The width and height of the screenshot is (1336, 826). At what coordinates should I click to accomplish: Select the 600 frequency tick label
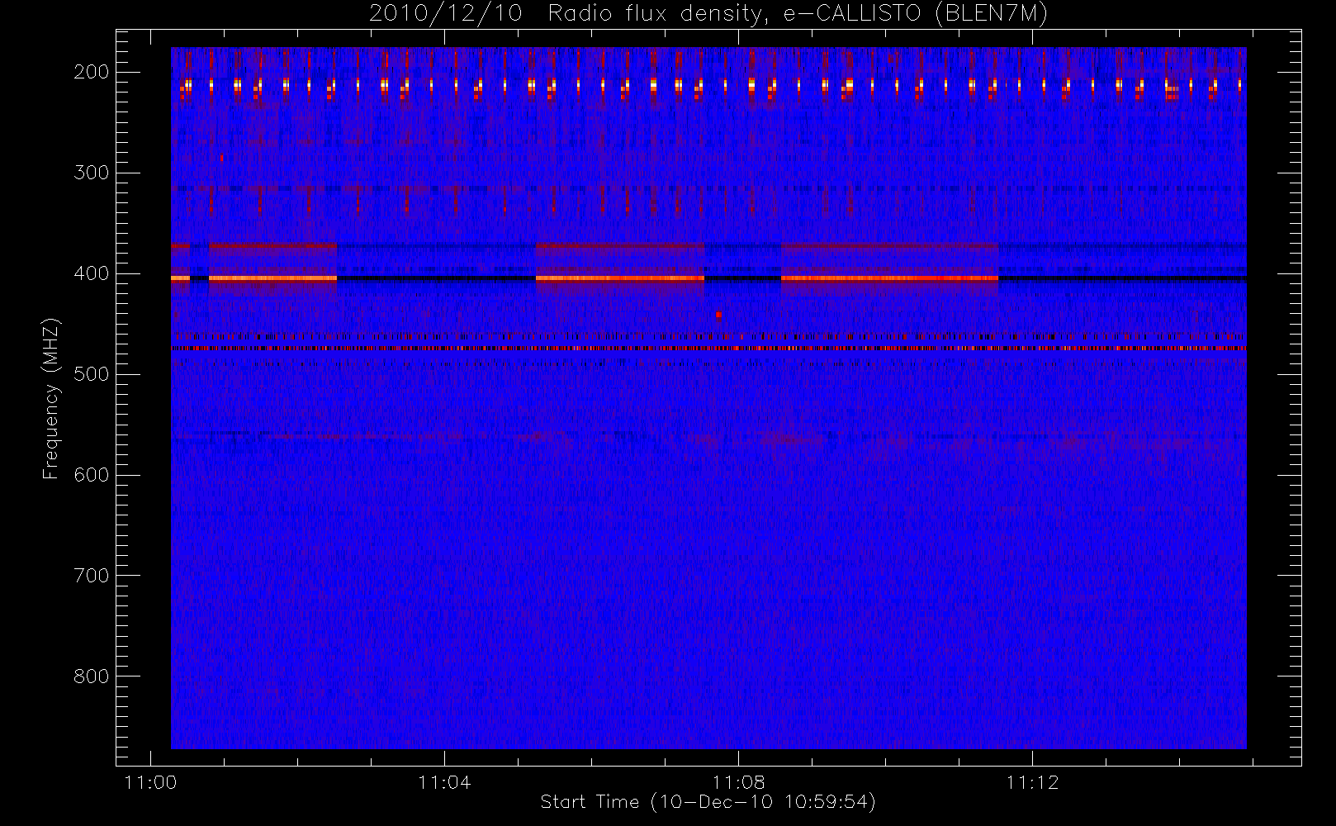[91, 475]
